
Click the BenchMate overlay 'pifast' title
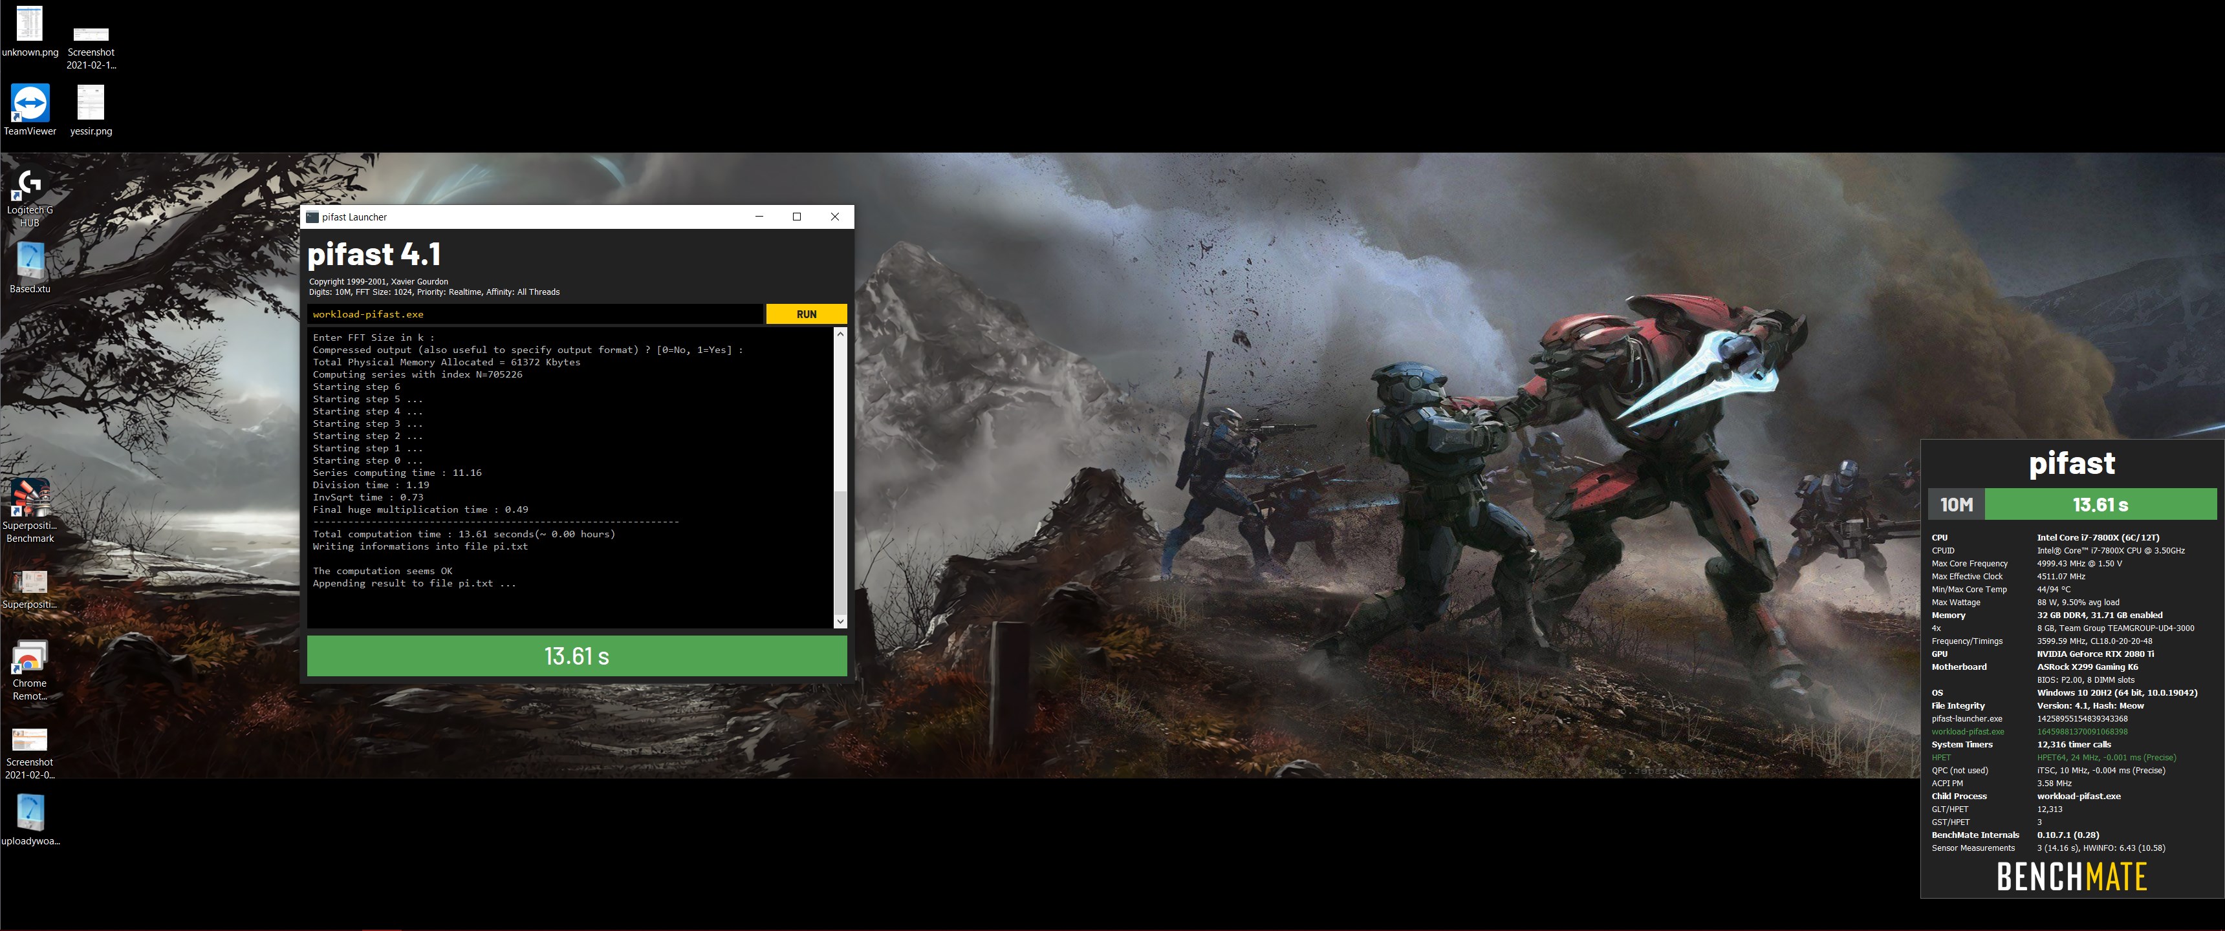coord(2071,464)
